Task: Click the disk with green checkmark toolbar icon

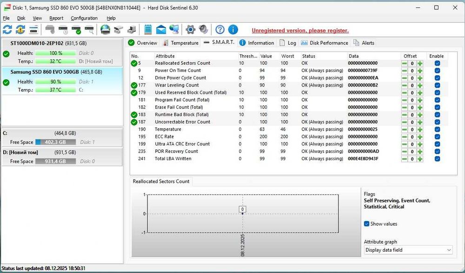Action: coord(76,30)
